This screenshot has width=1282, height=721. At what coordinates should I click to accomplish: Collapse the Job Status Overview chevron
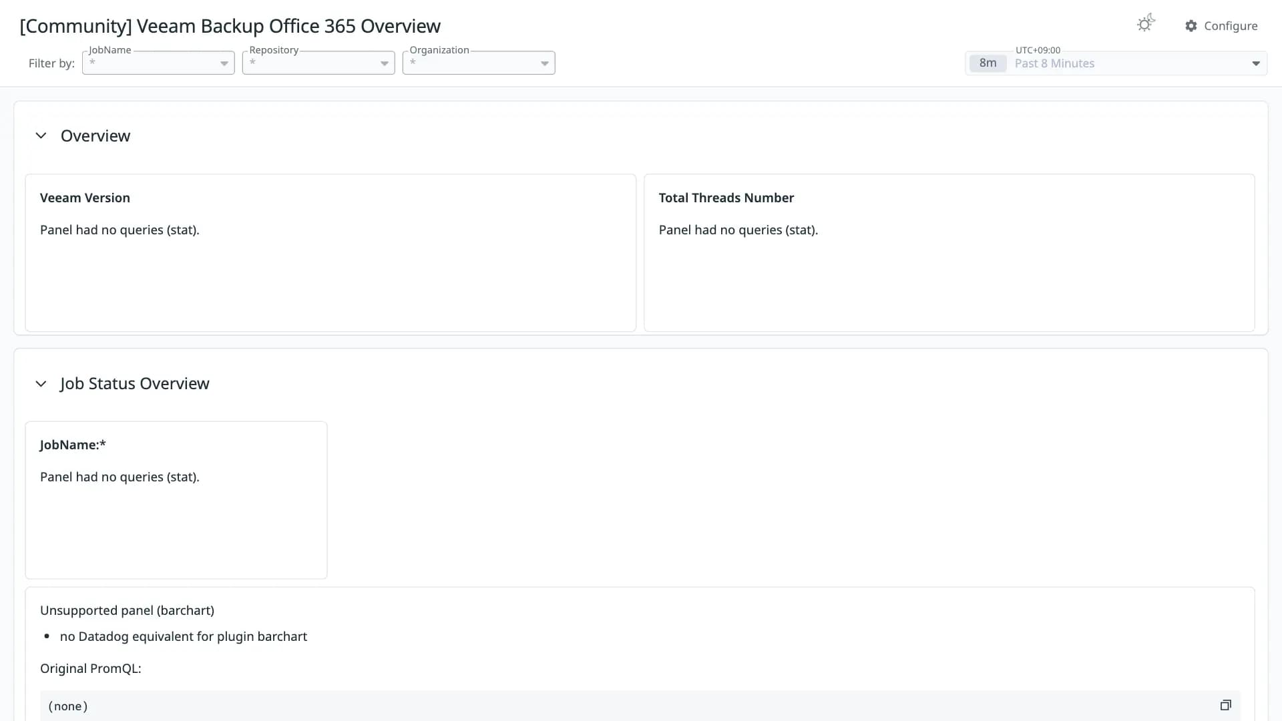[x=41, y=384]
